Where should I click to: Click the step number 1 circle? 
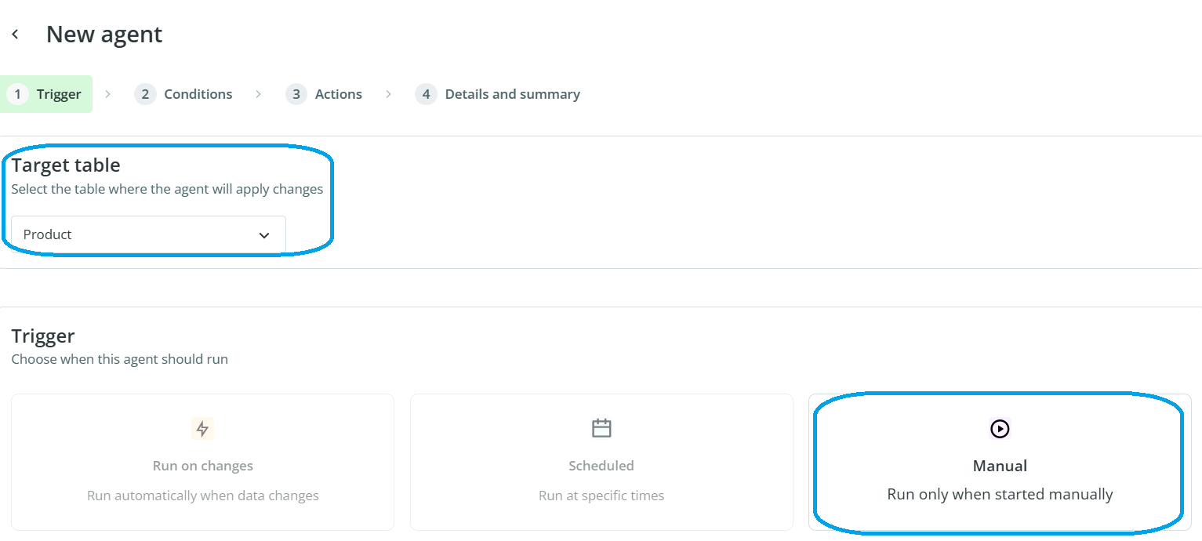17,94
